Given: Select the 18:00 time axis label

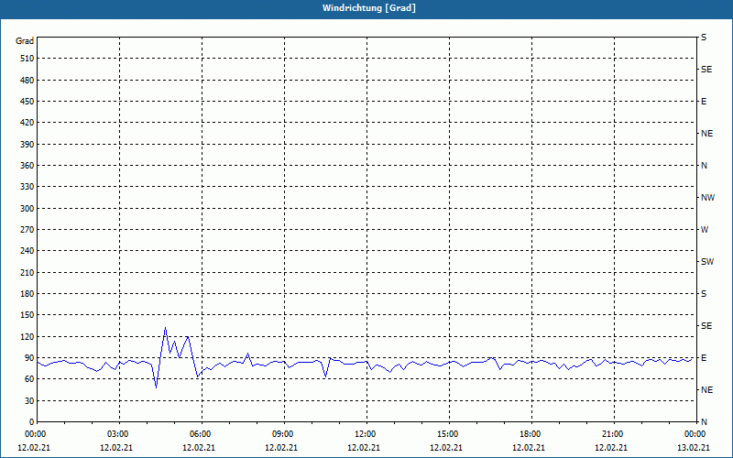Looking at the screenshot, I should (x=530, y=433).
